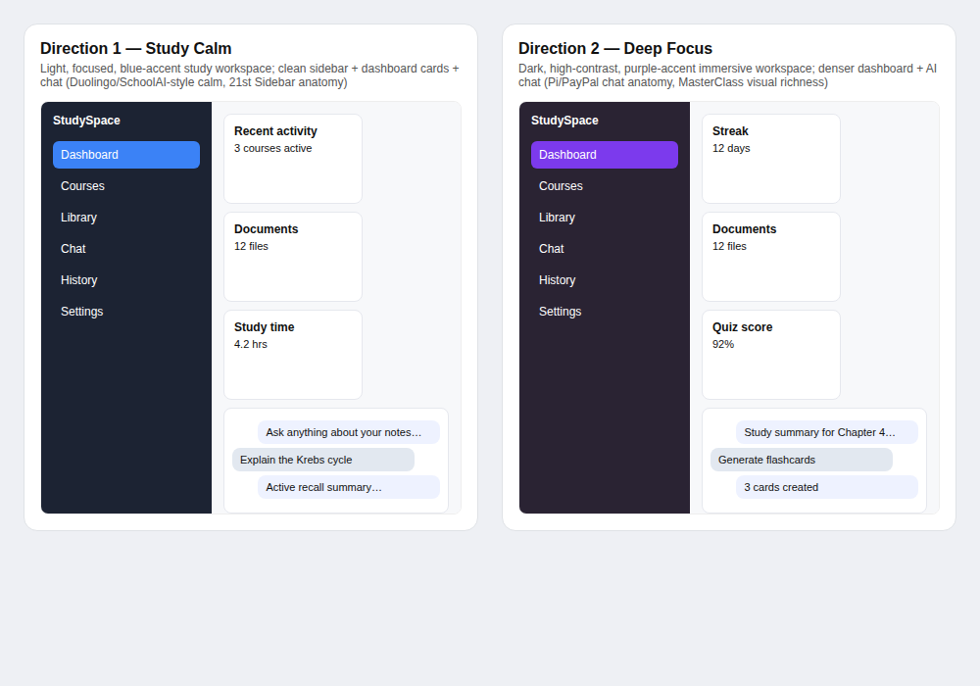Click the '3 cards created' bubble
This screenshot has width=980, height=686.
click(x=827, y=487)
